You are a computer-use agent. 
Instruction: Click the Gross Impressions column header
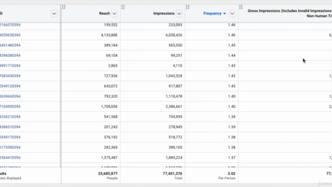pos(289,13)
